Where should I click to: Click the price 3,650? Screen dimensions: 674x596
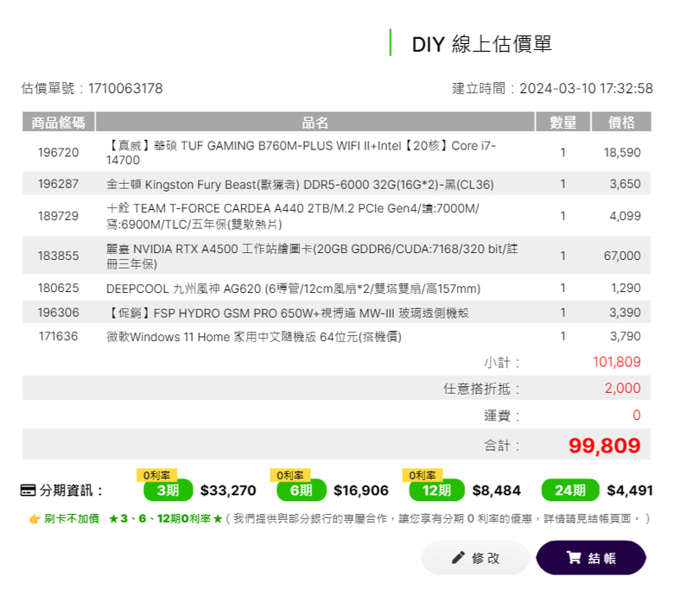coord(625,184)
